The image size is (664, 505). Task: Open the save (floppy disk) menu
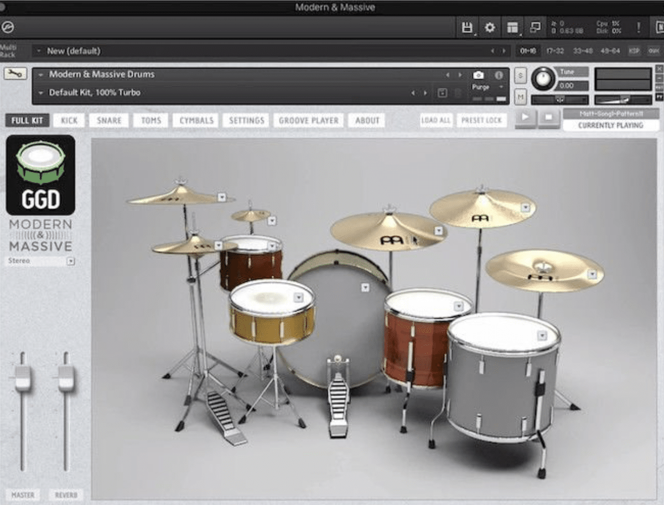pos(467,28)
